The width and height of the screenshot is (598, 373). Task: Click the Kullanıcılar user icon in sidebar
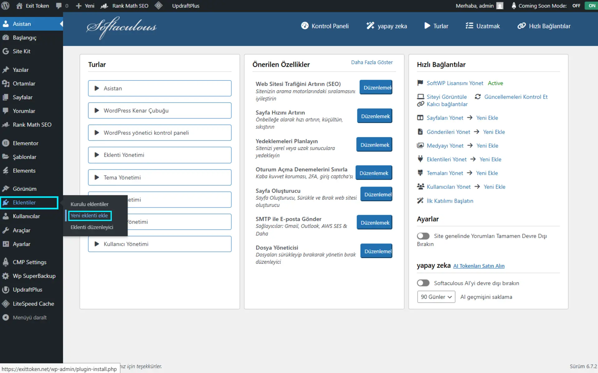(x=6, y=216)
